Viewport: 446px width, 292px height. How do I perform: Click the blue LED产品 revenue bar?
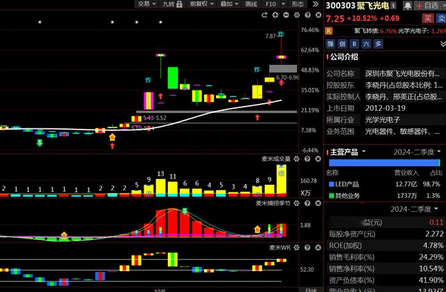383,162
